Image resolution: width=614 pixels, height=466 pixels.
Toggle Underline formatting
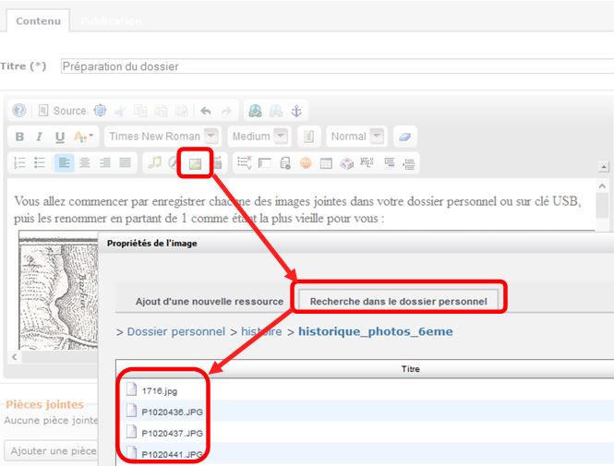[60, 137]
